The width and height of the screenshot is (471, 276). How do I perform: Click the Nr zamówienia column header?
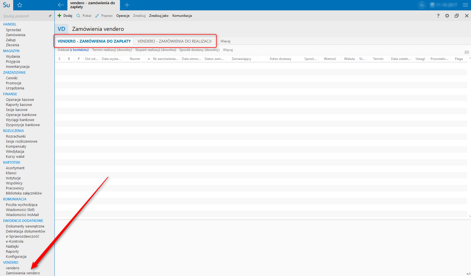point(166,59)
